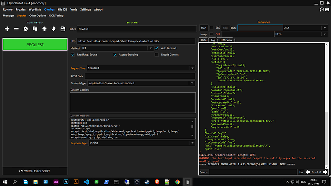331x186 pixels.
Task: Open Visual Studio Code from the taskbar
Action: pos(86,182)
